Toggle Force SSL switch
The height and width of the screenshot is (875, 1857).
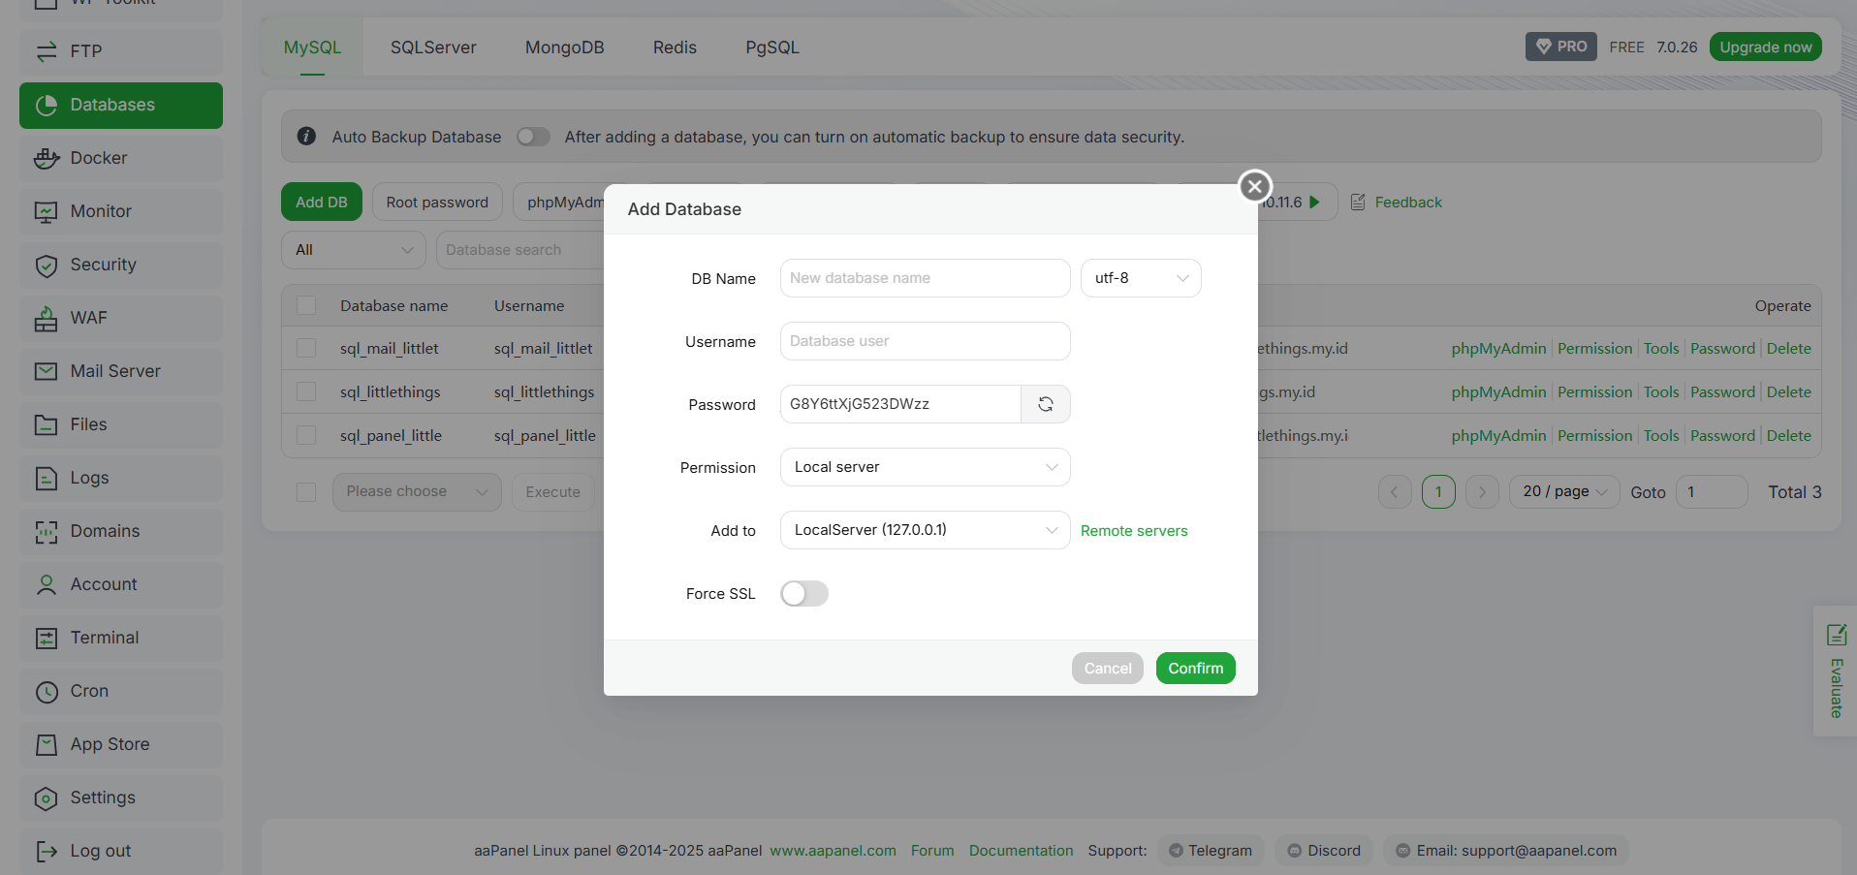tap(804, 594)
